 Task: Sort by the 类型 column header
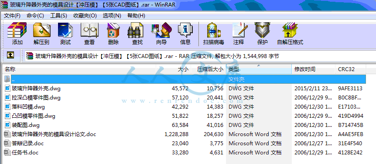coord(259,69)
